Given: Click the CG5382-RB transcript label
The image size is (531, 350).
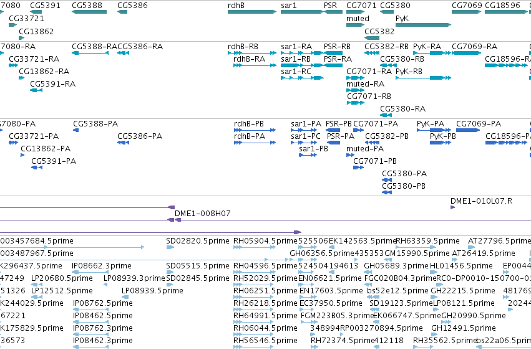Looking at the screenshot, I should click(x=386, y=46).
